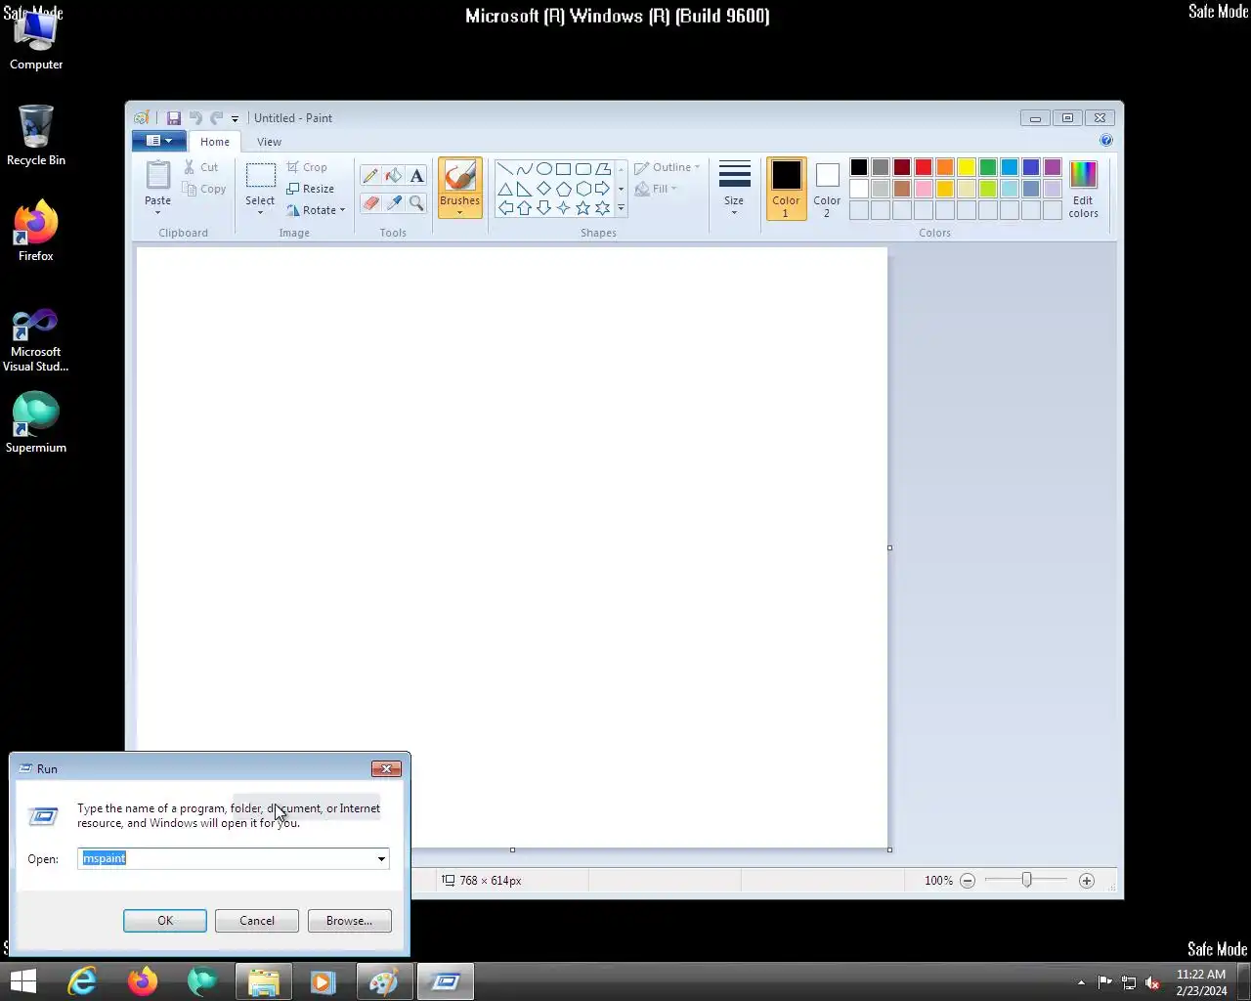The height and width of the screenshot is (1001, 1251).
Task: Select the Eraser tool
Action: coord(370,203)
